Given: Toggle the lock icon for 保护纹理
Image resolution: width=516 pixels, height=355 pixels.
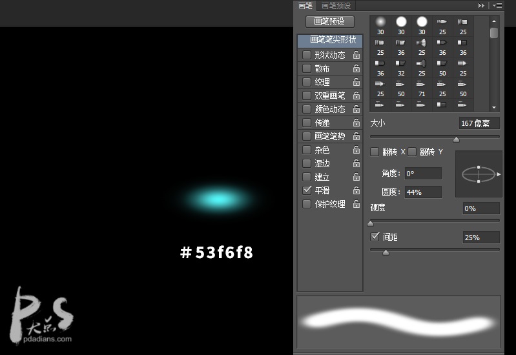Looking at the screenshot, I should (356, 204).
